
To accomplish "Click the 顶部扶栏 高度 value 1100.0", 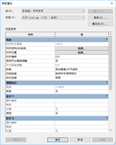I will [x=82, y=87].
